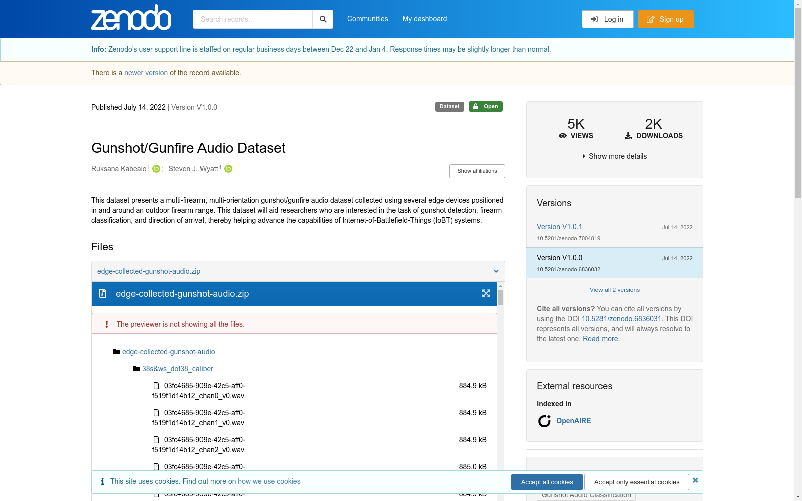Image resolution: width=802 pixels, height=501 pixels.
Task: Click the f519f1d14b12_chan0_v0.wav file name
Action: click(198, 391)
